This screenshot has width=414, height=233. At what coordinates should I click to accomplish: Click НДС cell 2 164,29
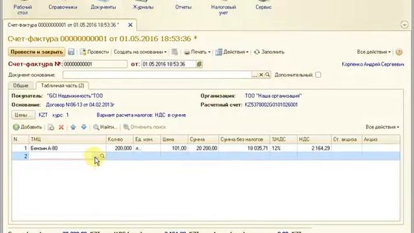(314, 148)
